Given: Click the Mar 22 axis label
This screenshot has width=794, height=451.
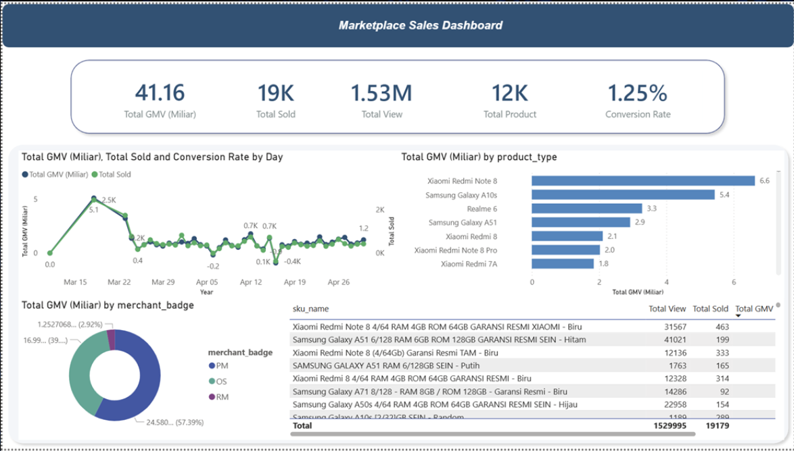Looking at the screenshot, I should tap(119, 282).
